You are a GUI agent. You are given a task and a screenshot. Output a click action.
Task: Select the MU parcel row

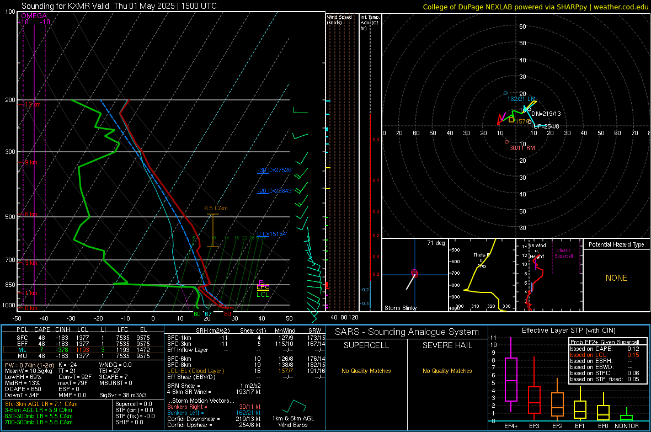[x=83, y=355]
